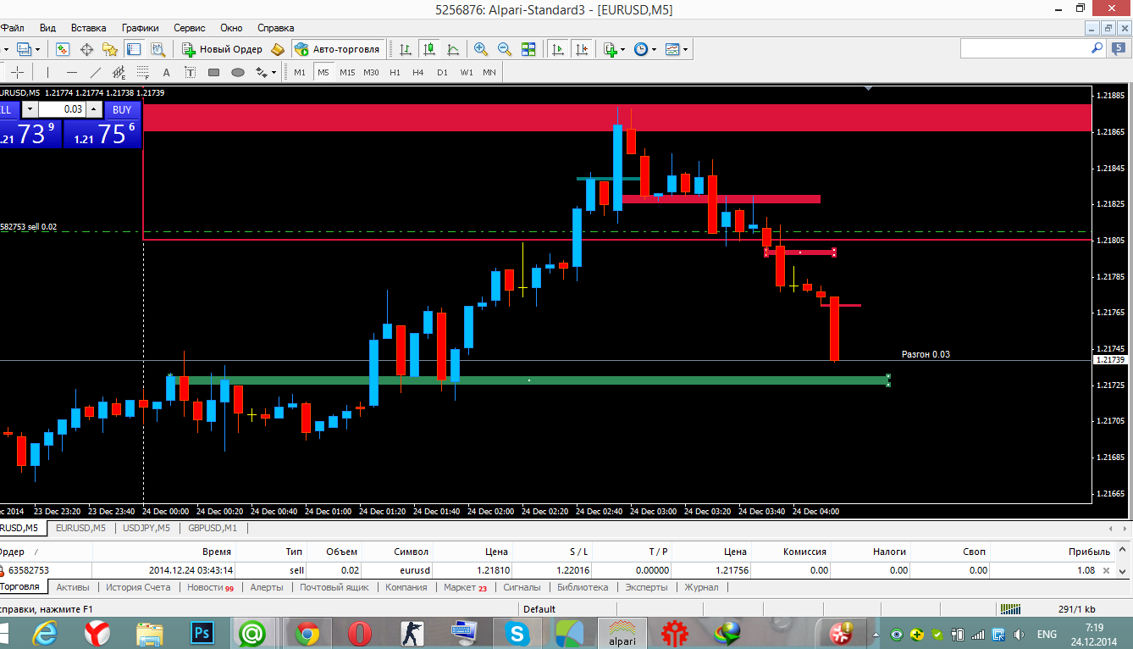Open Photoshop from the taskbar
1133x649 pixels.
tap(202, 632)
